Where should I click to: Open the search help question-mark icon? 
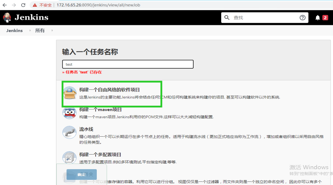tap(302, 18)
